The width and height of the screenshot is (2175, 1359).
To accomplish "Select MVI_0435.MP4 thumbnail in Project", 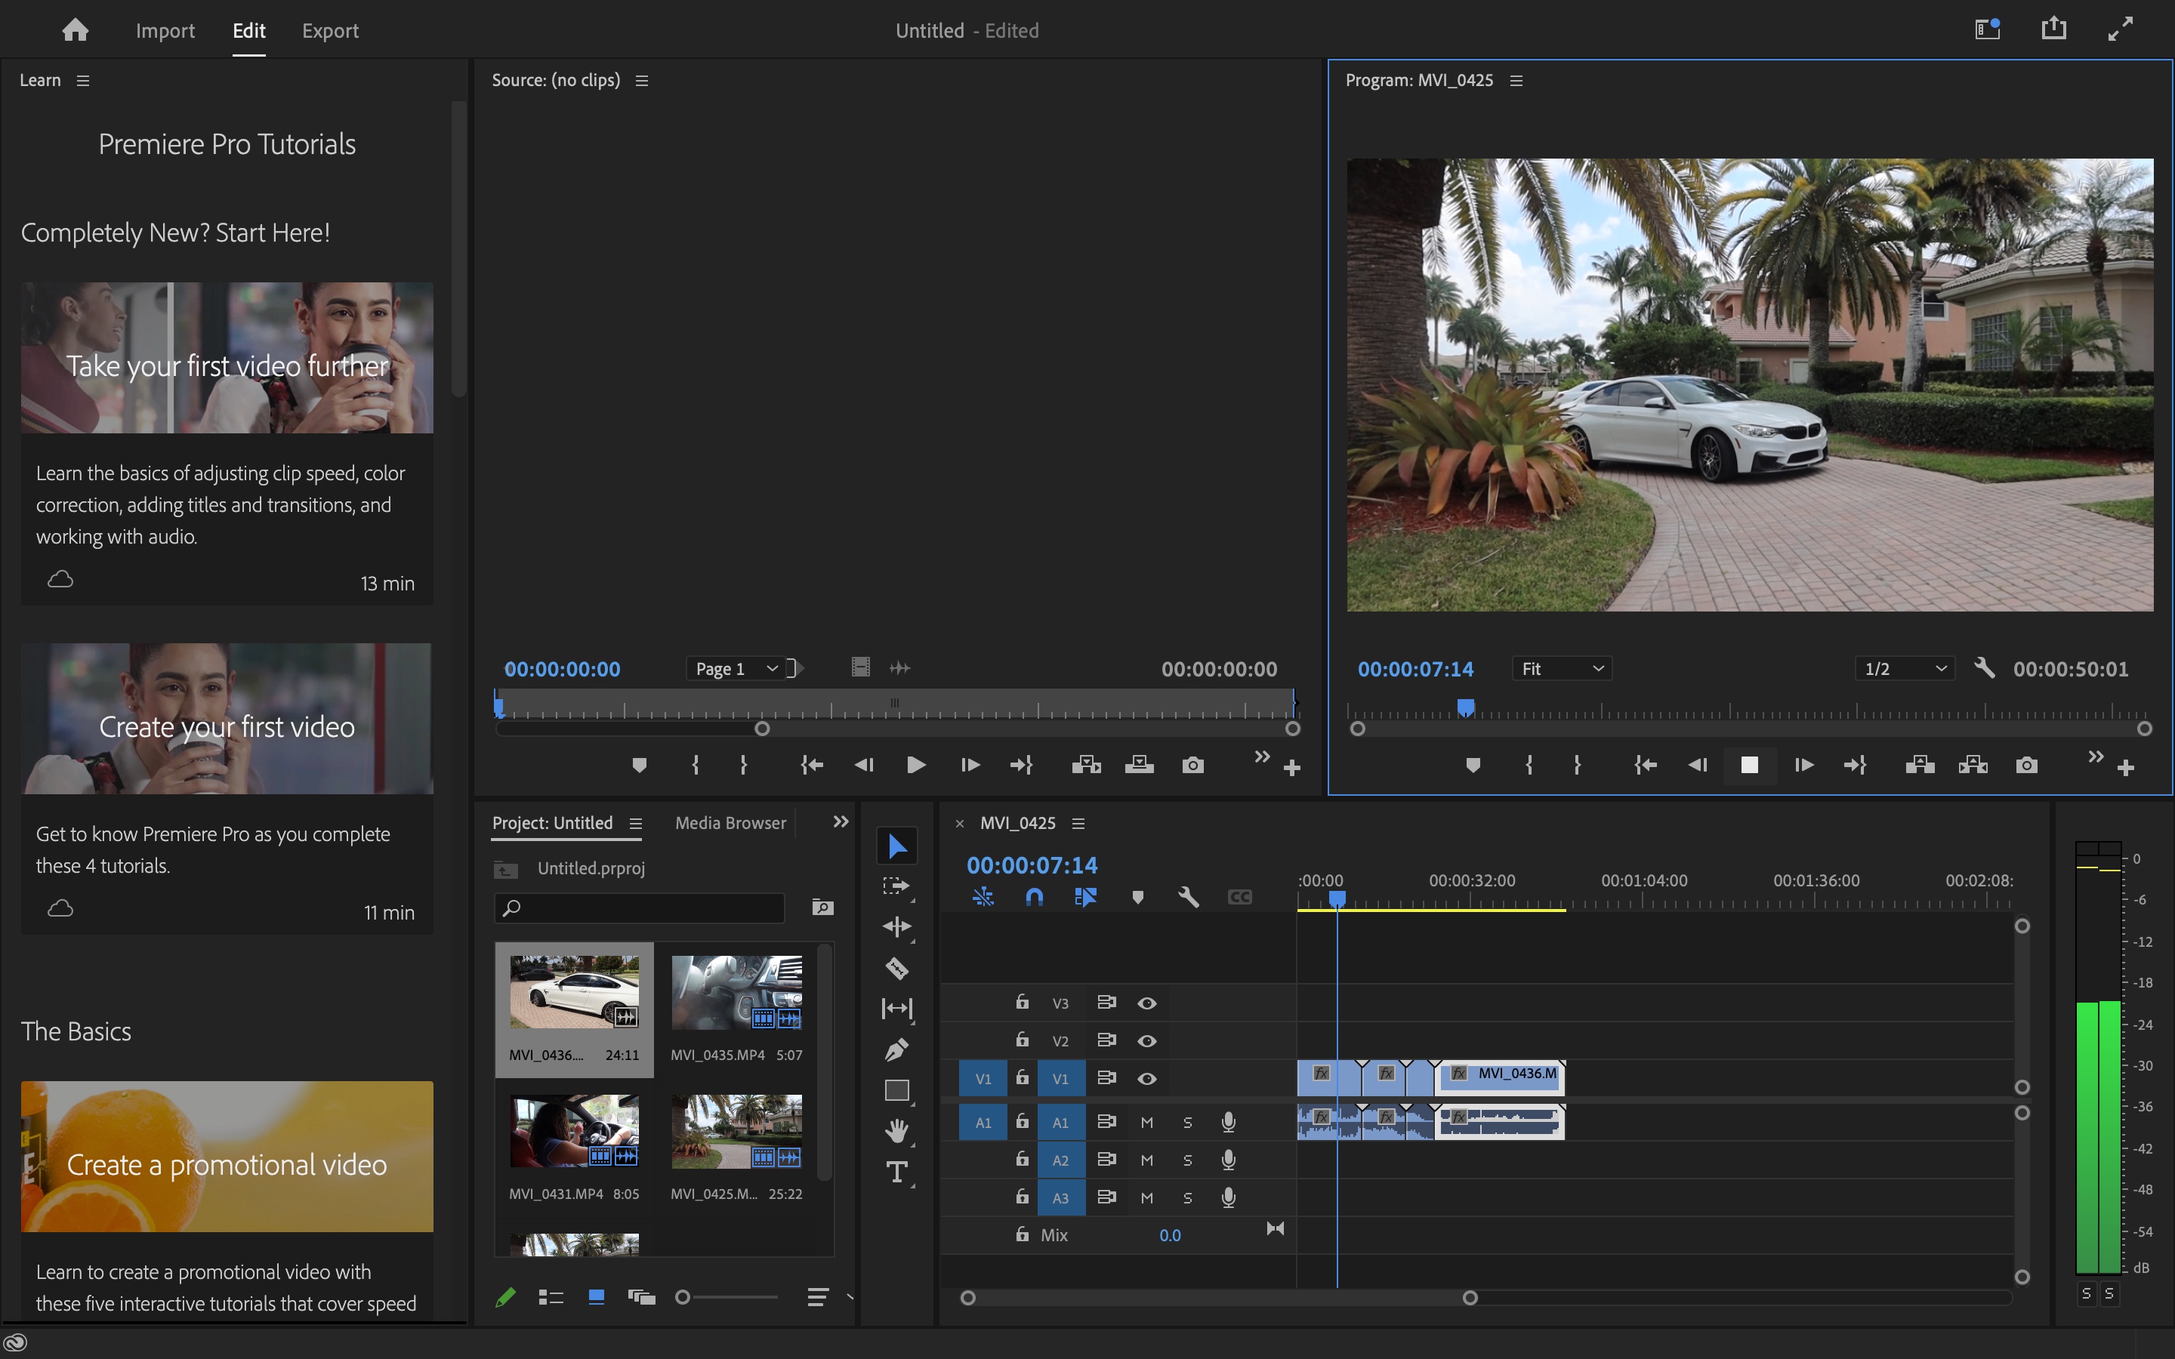I will click(737, 992).
